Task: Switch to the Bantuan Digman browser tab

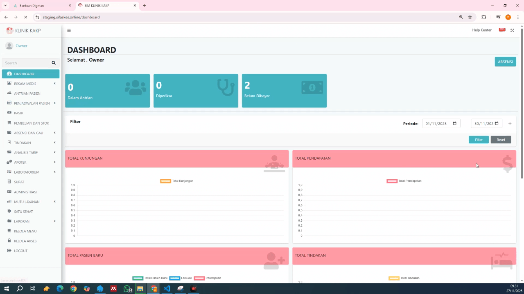Action: click(x=37, y=6)
